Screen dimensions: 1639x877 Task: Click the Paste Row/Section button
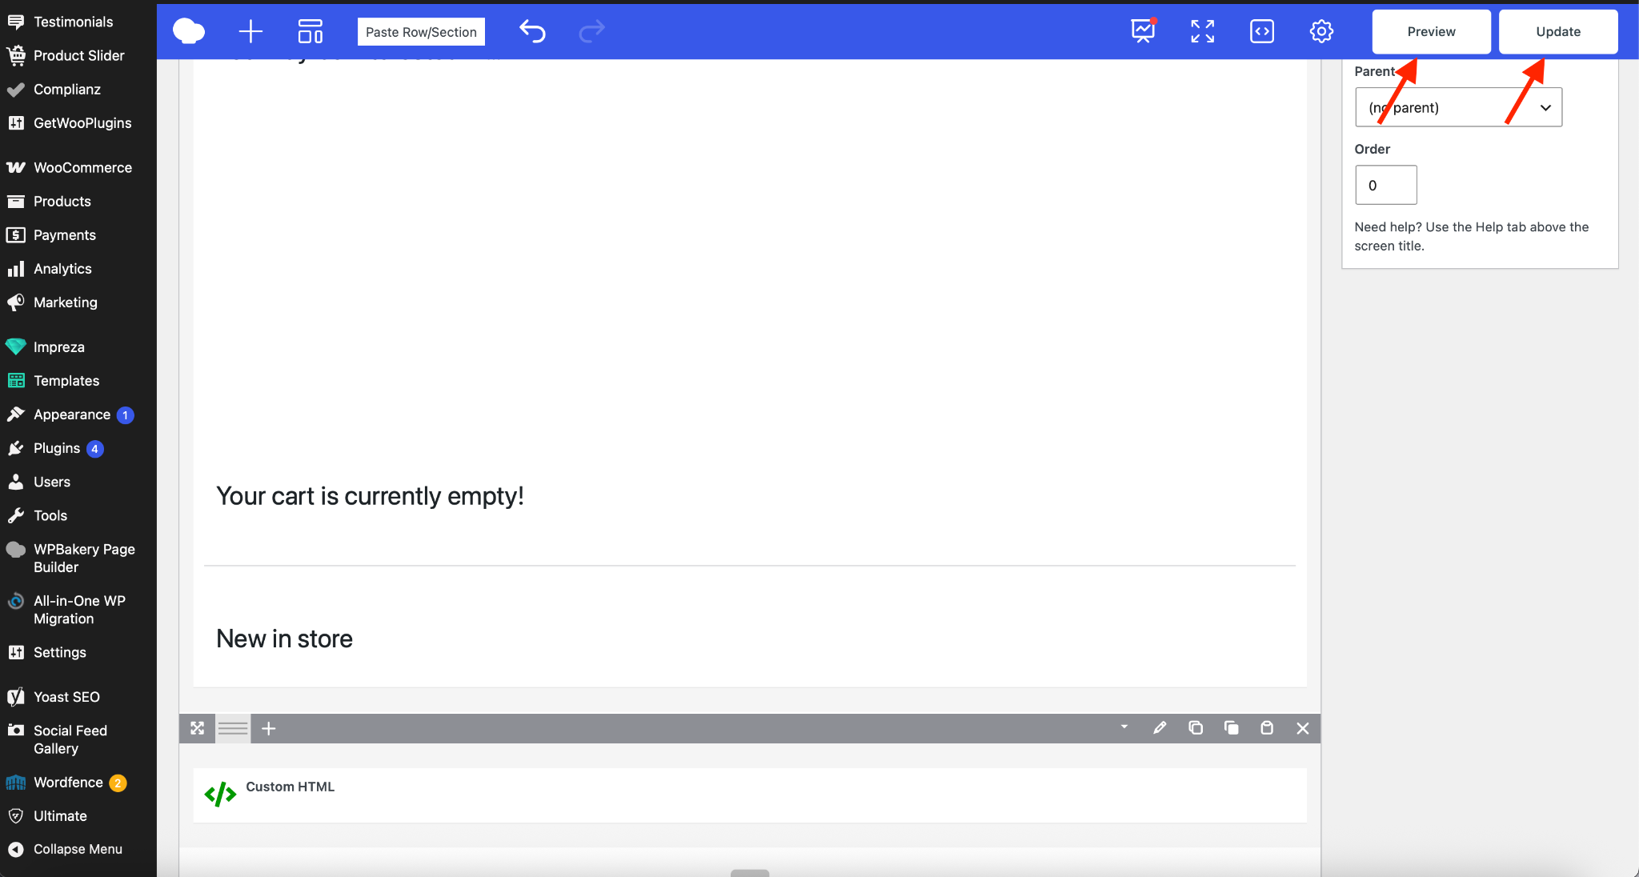pyautogui.click(x=421, y=32)
